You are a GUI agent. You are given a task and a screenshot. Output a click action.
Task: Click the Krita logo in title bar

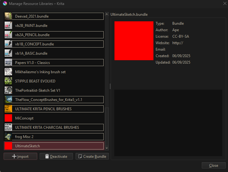(5, 3)
